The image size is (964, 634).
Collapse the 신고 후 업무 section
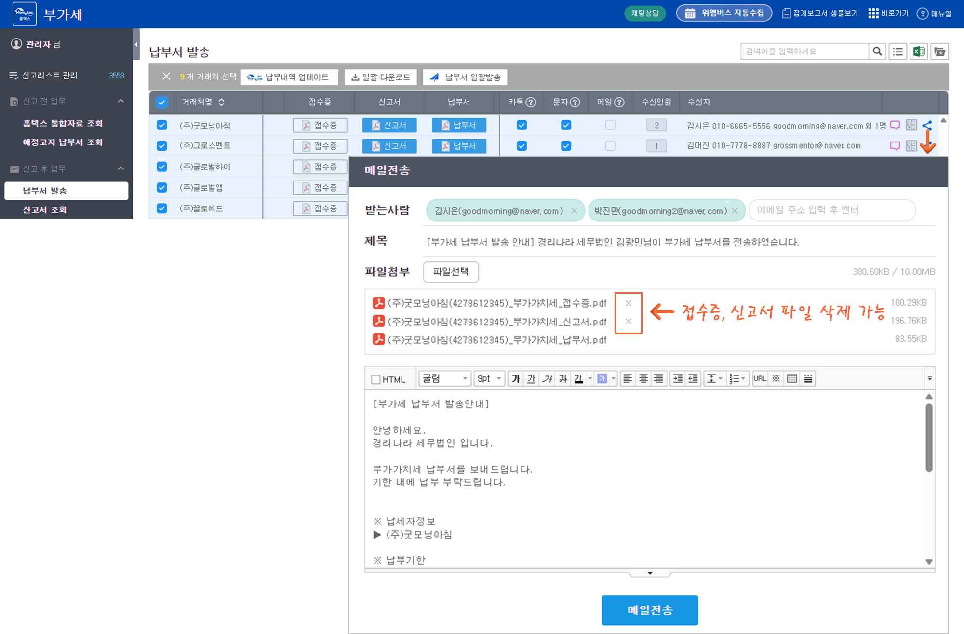tap(120, 168)
